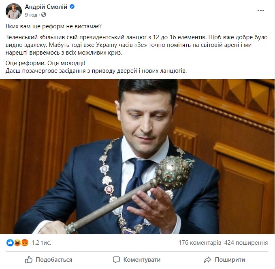Open the three-dots post options menu
The height and width of the screenshot is (269, 275).
pos(260,11)
